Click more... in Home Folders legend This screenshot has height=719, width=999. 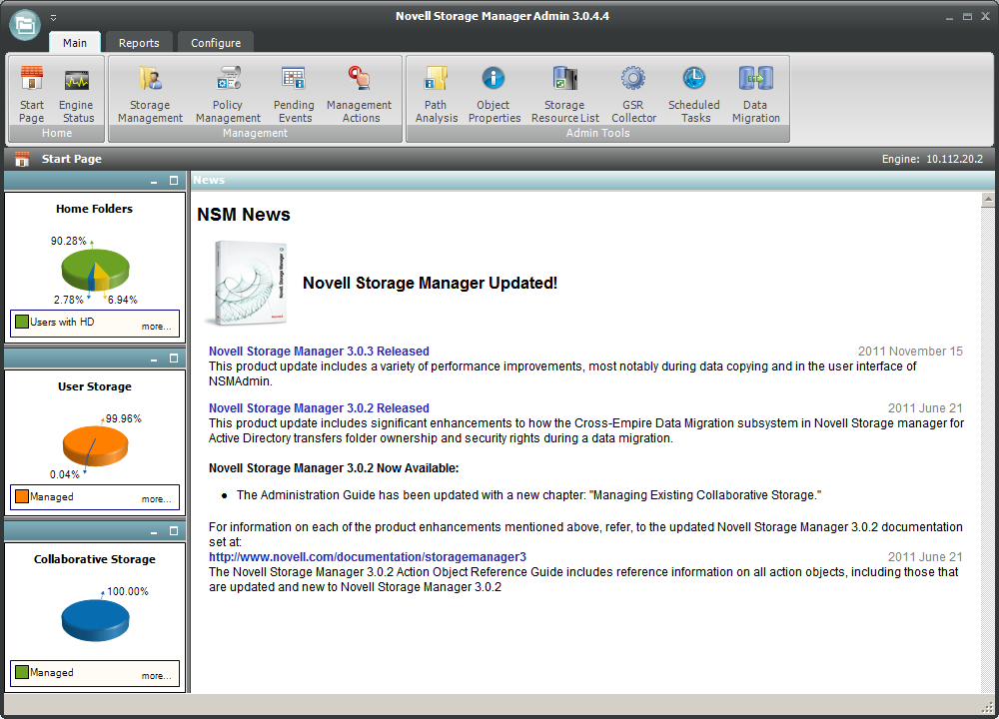tap(156, 327)
